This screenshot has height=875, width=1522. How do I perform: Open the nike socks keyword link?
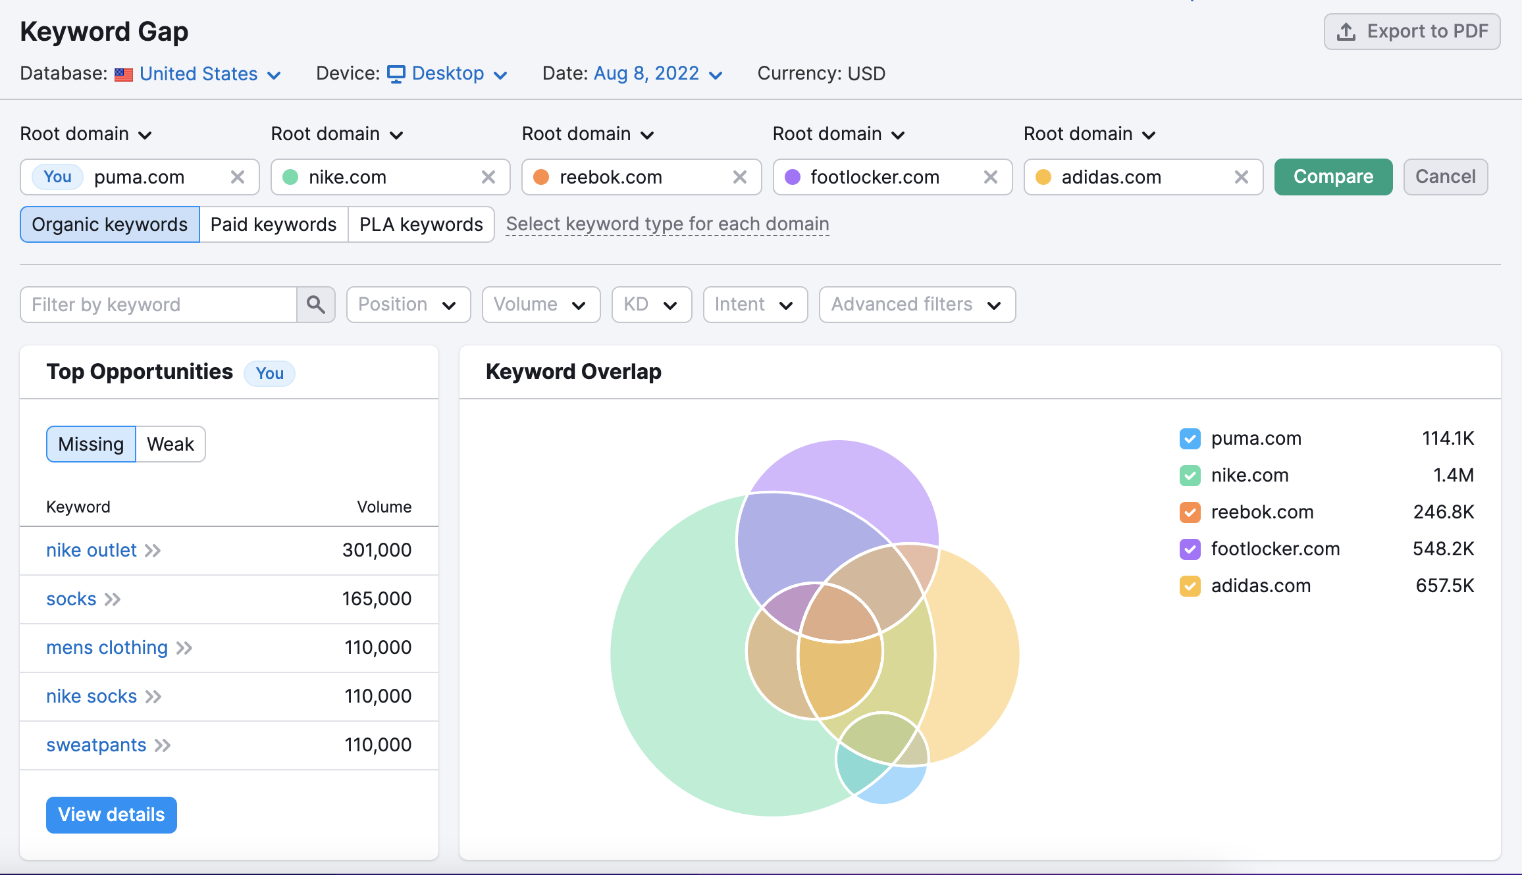pyautogui.click(x=92, y=697)
